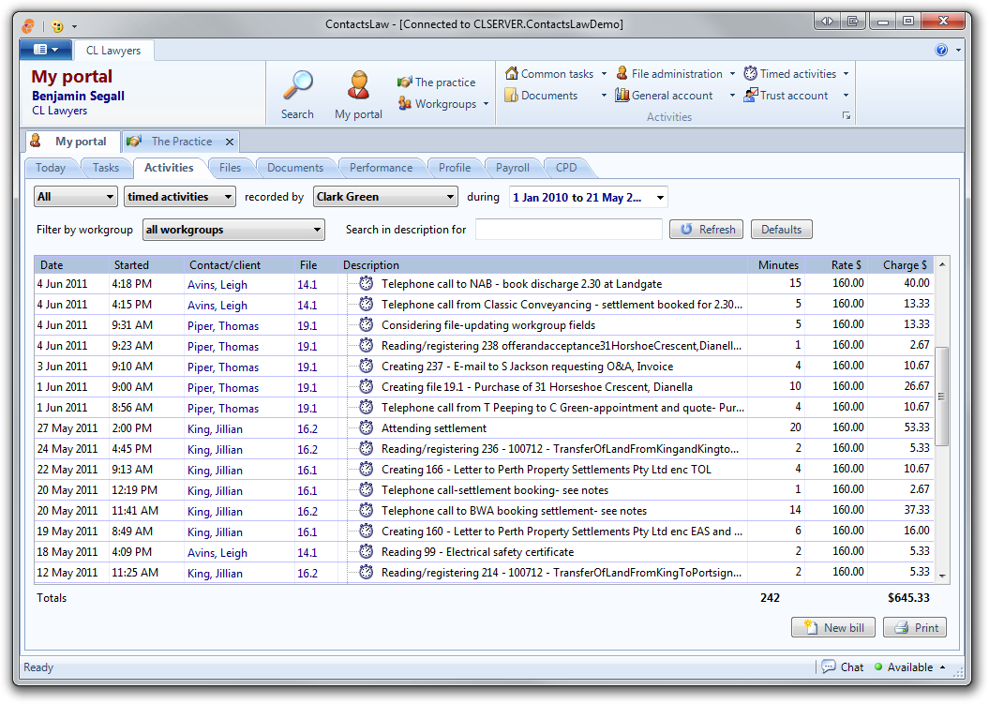Open the CPD tab

pyautogui.click(x=566, y=168)
